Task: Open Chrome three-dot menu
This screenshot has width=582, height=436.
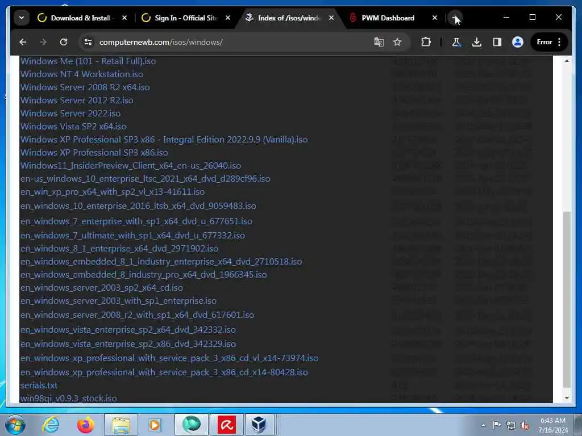Action: 559,42
